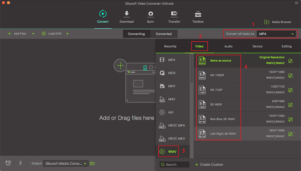Select the Device format tab
Image resolution: width=301 pixels, height=171 pixels.
click(257, 46)
